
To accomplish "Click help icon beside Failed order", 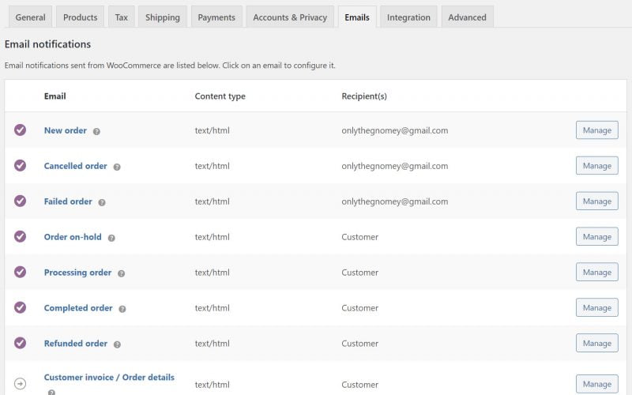I will (x=102, y=202).
